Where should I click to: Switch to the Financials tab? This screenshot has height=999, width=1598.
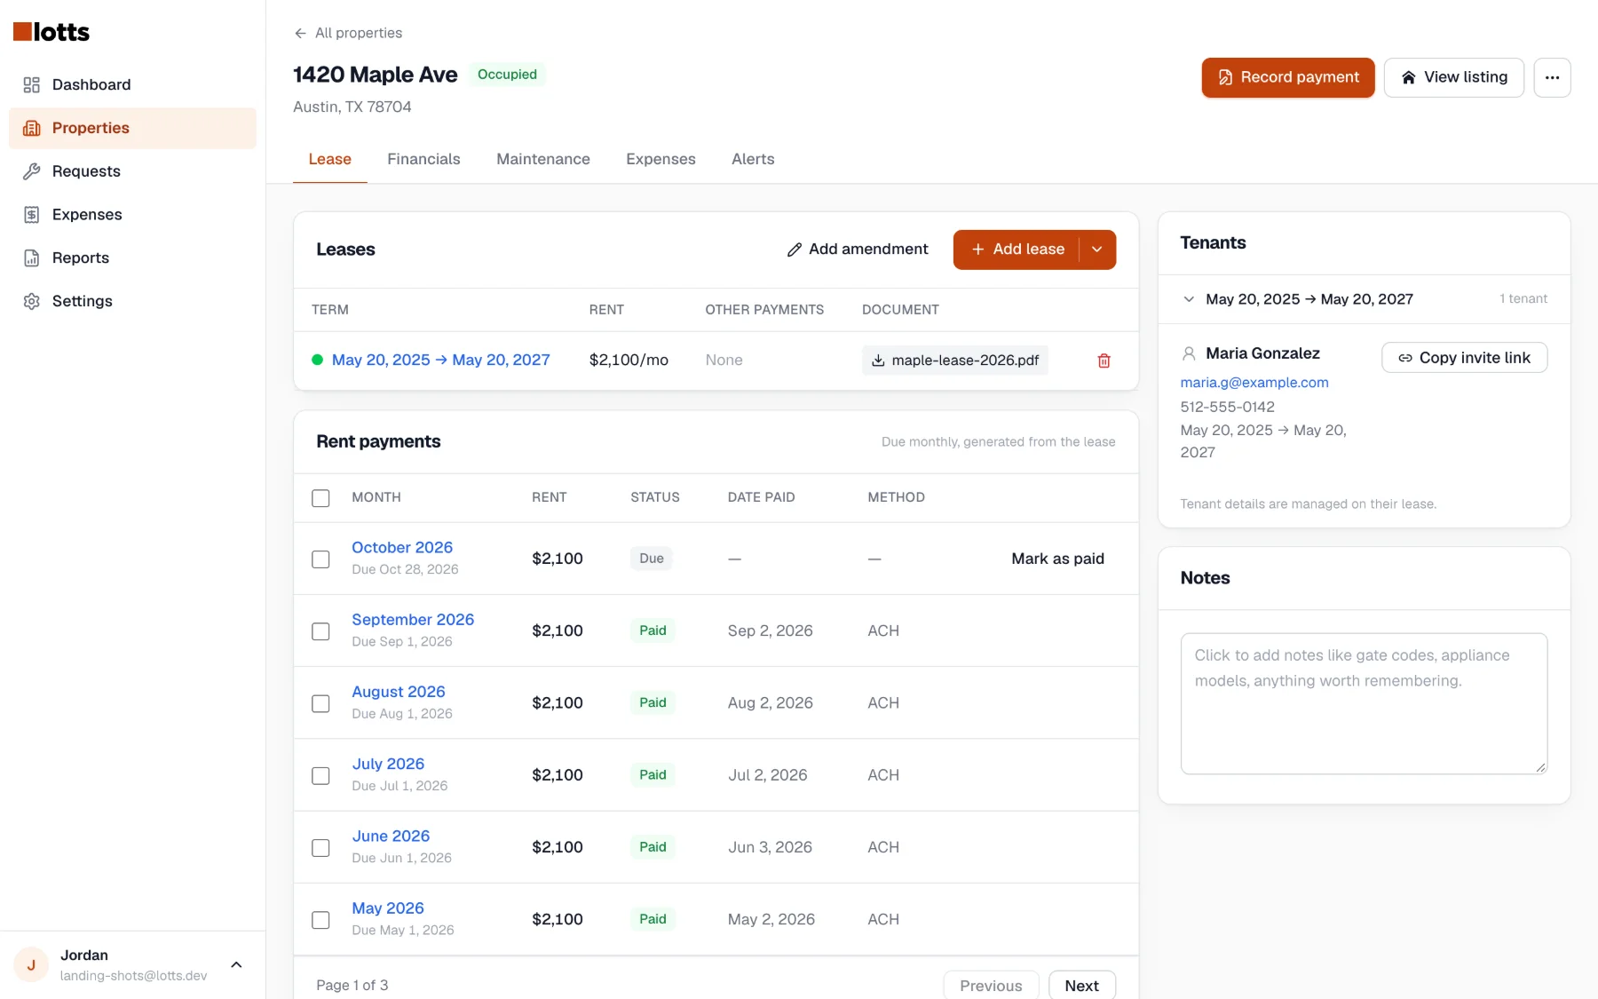pyautogui.click(x=423, y=159)
